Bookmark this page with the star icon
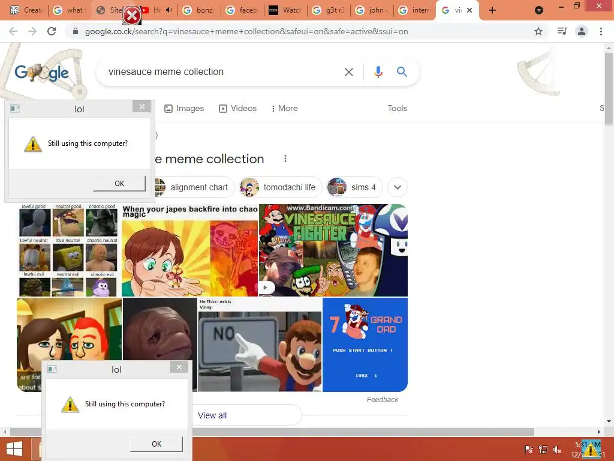 [x=538, y=31]
